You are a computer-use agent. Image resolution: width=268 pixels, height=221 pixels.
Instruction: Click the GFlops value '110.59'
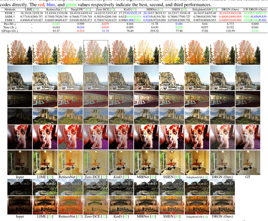(230, 31)
